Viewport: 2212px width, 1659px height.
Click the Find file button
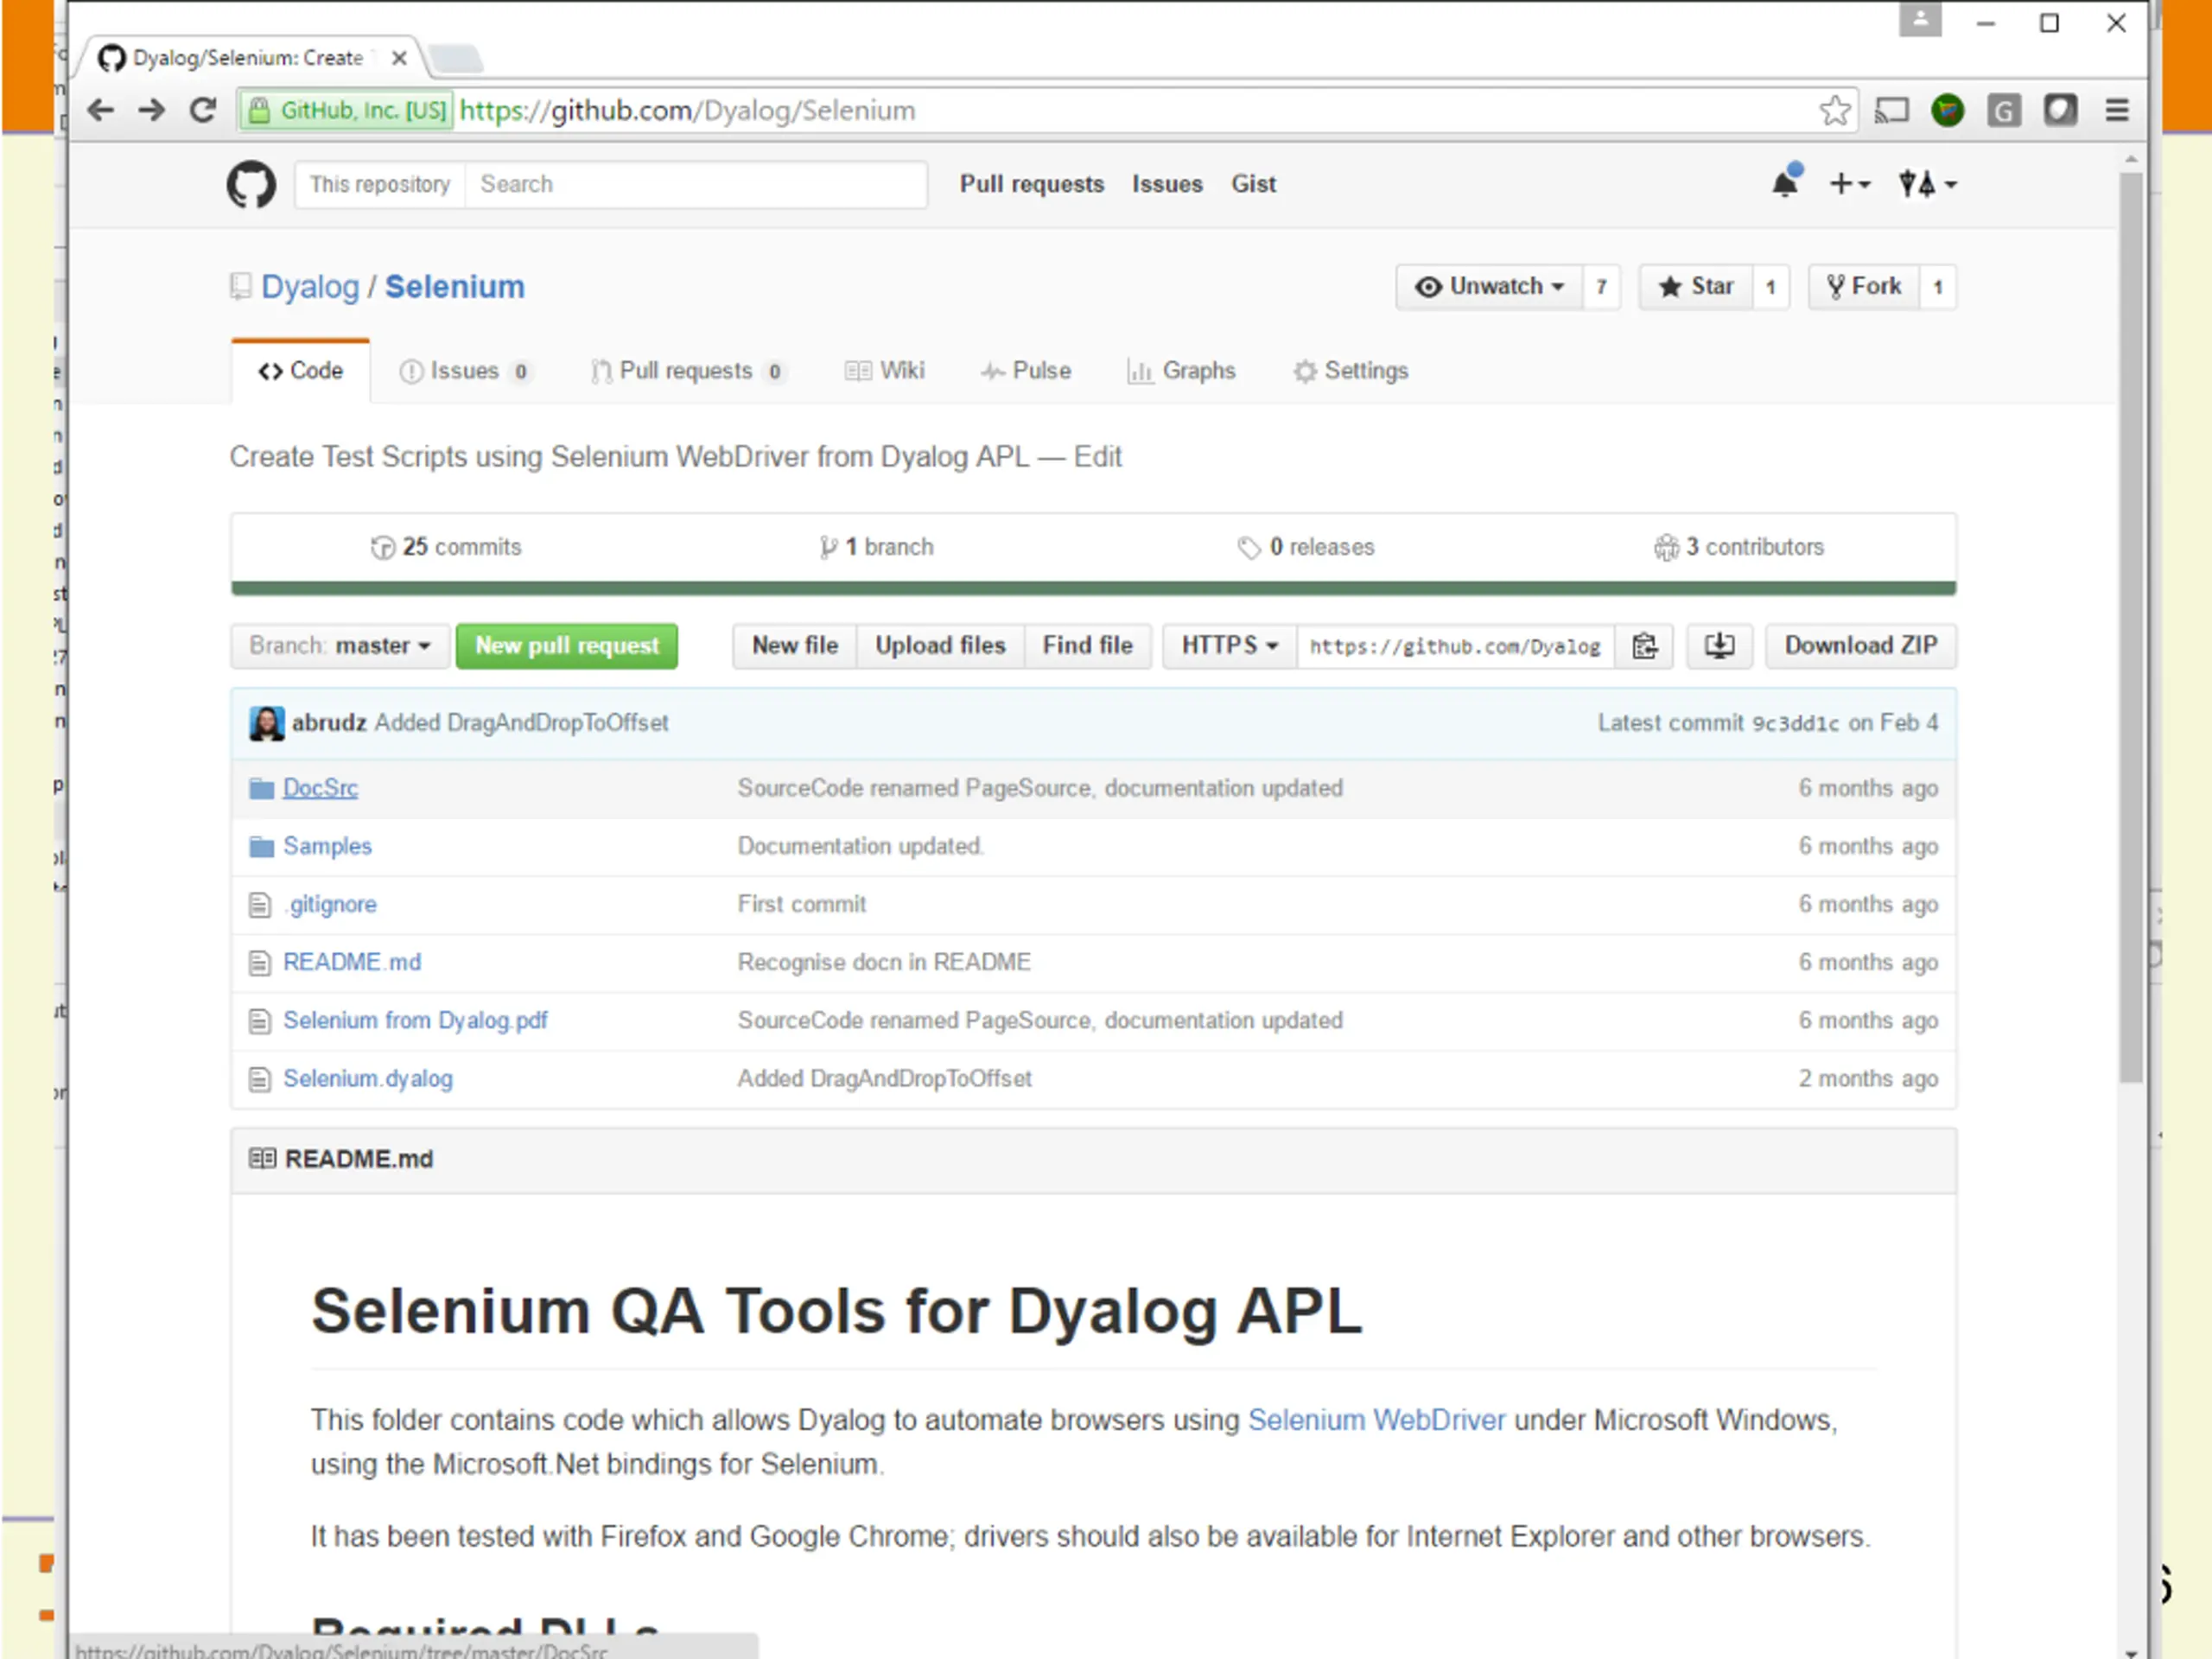tap(1087, 646)
